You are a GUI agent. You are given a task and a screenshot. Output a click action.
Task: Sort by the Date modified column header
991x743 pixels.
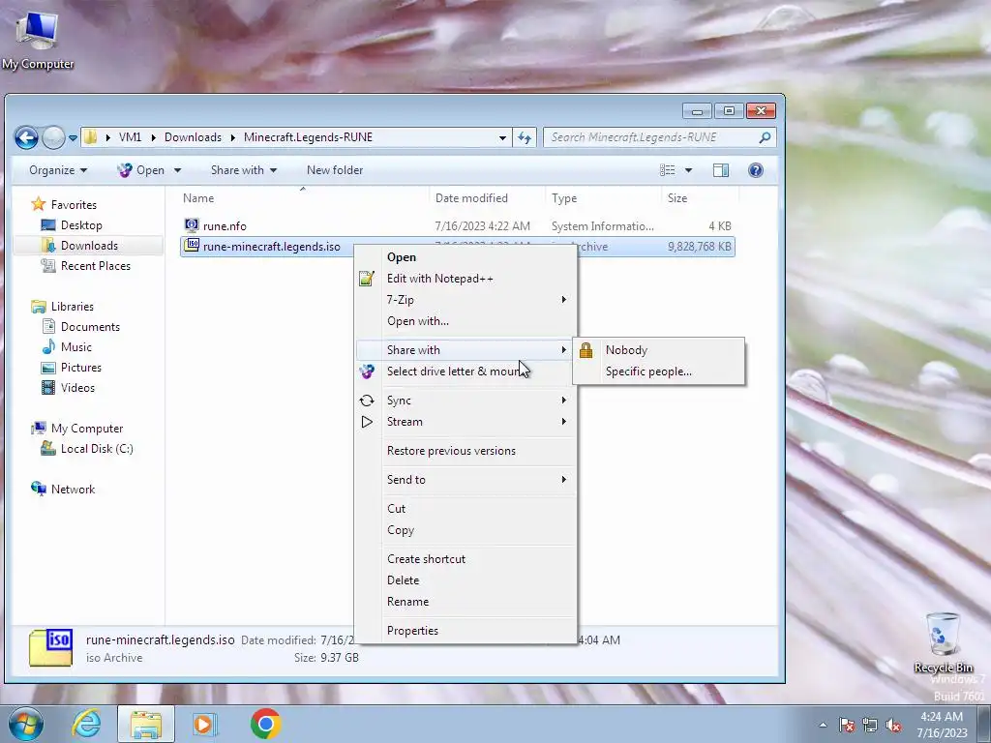(x=487, y=197)
